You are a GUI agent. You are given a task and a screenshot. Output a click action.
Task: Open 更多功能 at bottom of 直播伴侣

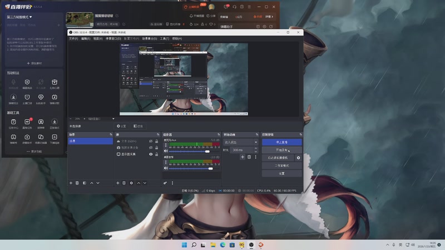(34, 152)
